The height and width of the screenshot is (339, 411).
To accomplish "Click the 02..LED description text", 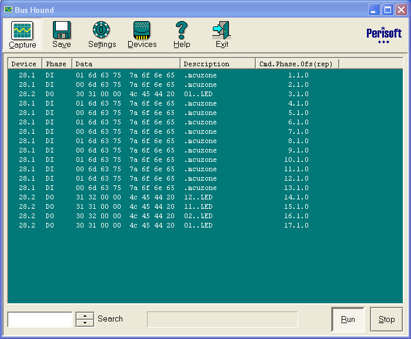I will [x=198, y=216].
